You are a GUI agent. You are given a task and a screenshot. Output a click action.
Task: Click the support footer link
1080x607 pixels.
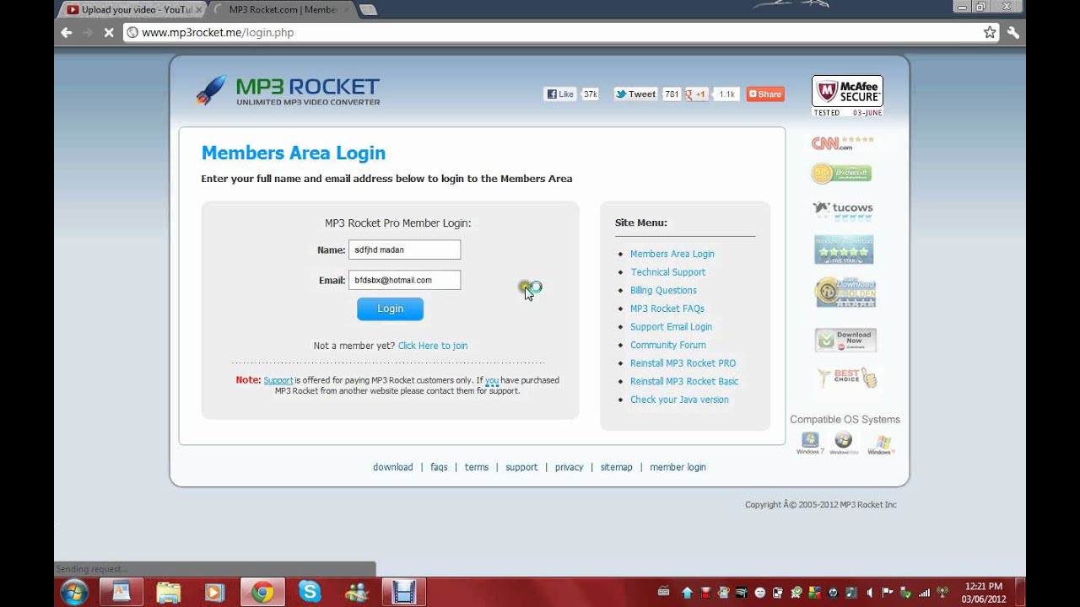[521, 467]
